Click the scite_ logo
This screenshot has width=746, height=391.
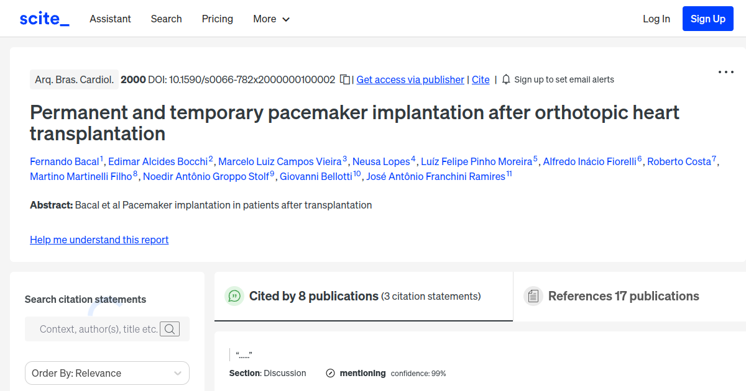pos(44,18)
